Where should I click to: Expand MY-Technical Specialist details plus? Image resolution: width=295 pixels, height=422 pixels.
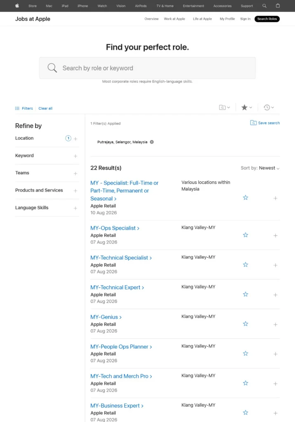coord(275,265)
